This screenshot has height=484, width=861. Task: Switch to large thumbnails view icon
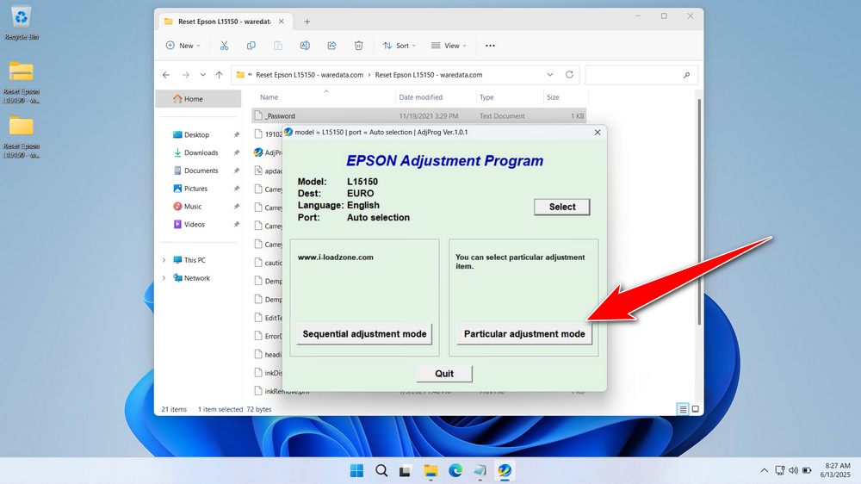[x=695, y=409]
